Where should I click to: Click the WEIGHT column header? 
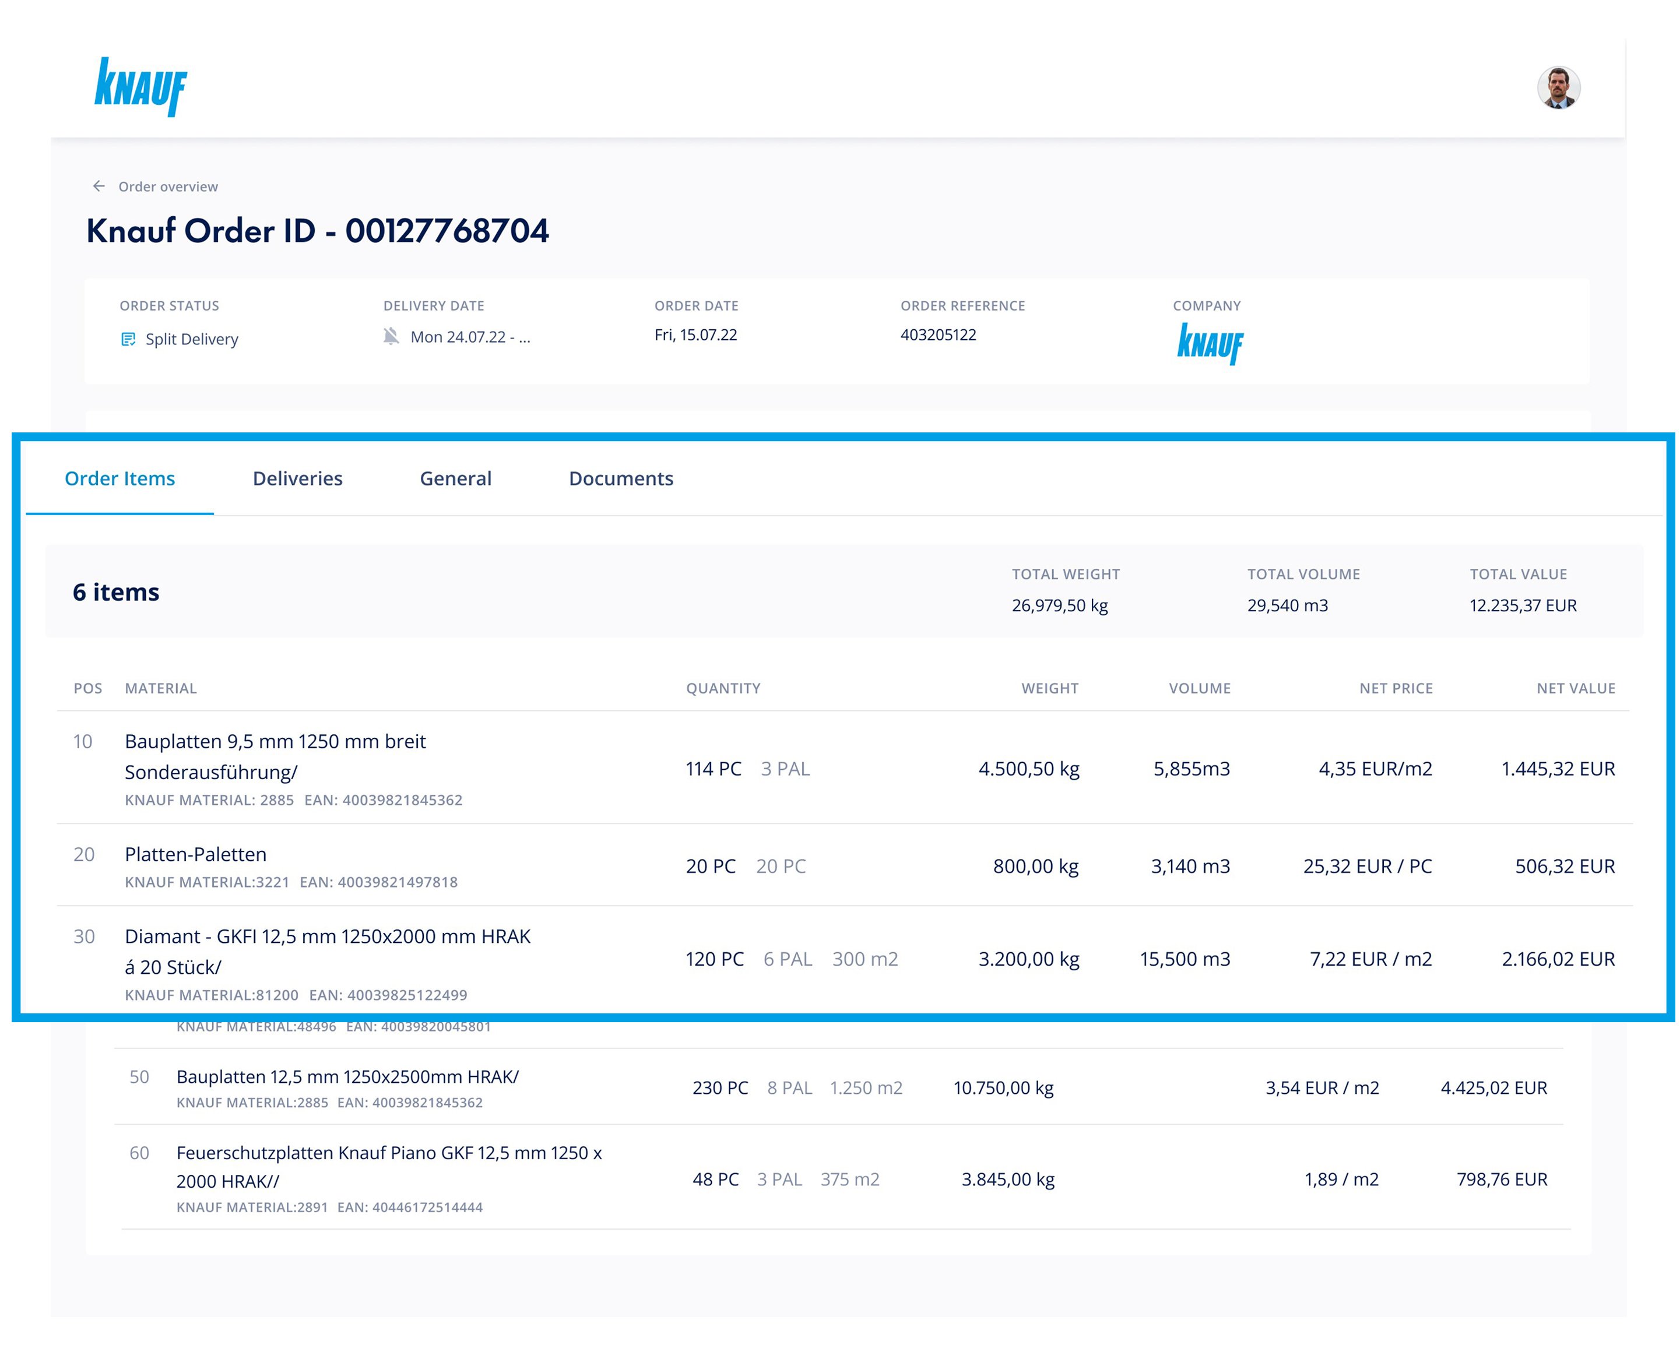pyautogui.click(x=1050, y=688)
